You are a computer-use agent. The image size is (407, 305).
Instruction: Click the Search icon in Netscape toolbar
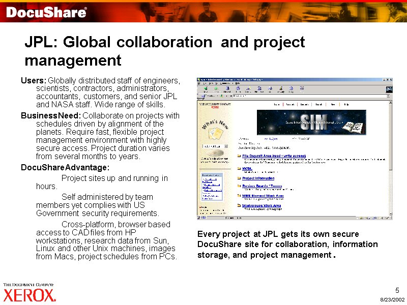pos(248,88)
